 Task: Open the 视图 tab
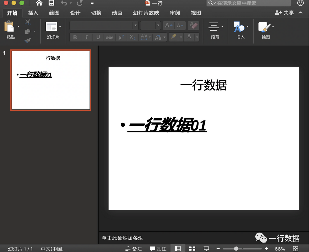click(x=196, y=13)
